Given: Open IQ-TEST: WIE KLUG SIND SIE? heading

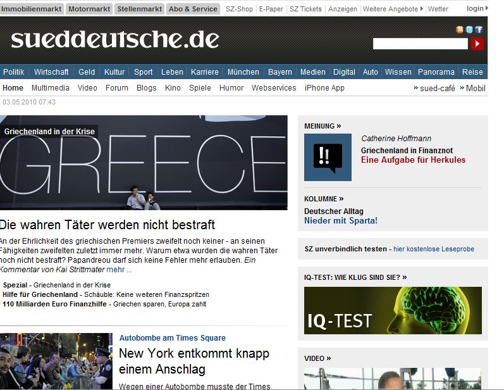Looking at the screenshot, I should (x=355, y=277).
